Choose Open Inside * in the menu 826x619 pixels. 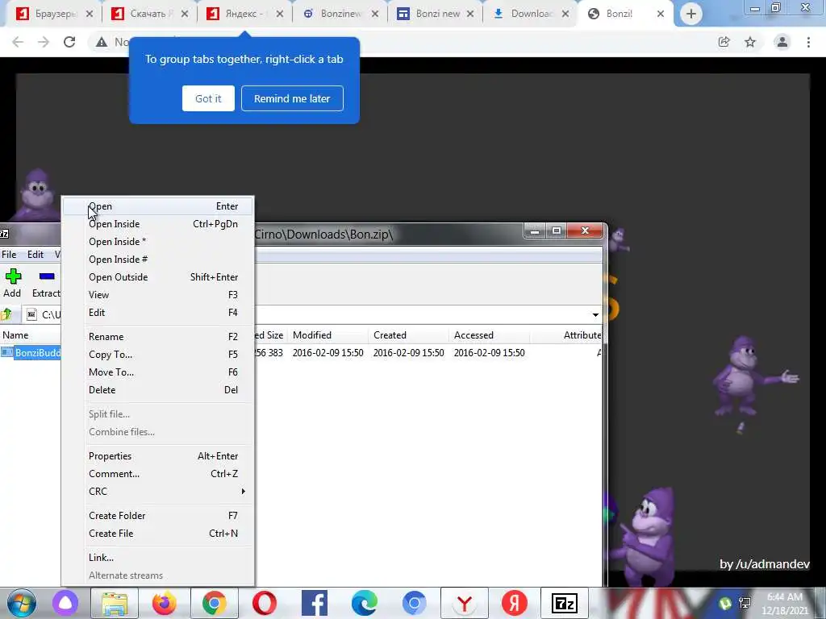[x=158, y=242]
